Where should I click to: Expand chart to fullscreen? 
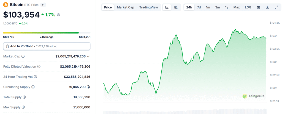(x=276, y=7)
